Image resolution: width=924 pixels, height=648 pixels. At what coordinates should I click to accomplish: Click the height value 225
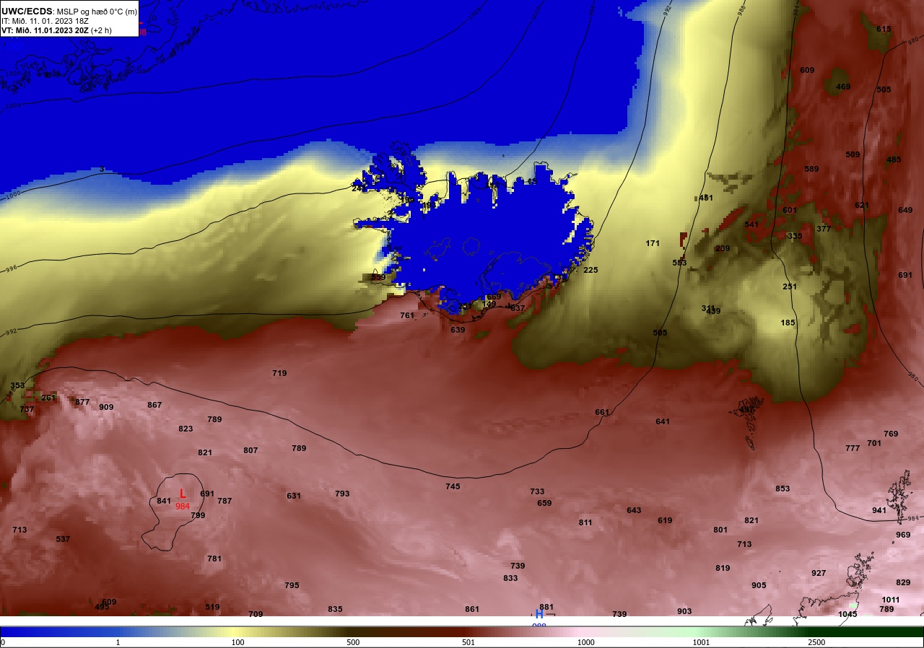click(590, 270)
